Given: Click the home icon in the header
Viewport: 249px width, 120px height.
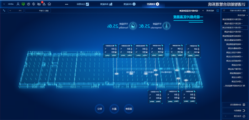Looking at the screenshot, I should coord(49,4).
